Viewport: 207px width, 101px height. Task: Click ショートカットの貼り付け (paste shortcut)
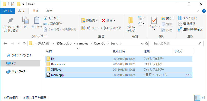pos(60,29)
